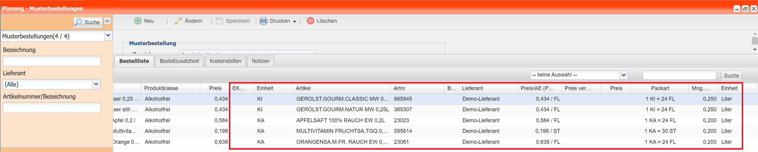Collapse the left search panel
This screenshot has width=758, height=152.
[x=107, y=21]
